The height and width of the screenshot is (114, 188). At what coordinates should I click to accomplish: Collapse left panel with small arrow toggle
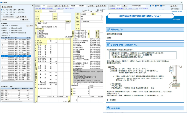point(33,5)
